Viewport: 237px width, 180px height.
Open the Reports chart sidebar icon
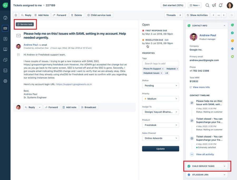pos(5,71)
